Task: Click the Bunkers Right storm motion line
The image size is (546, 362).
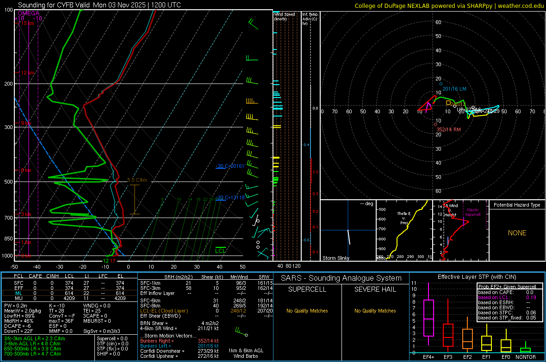Action: point(180,341)
